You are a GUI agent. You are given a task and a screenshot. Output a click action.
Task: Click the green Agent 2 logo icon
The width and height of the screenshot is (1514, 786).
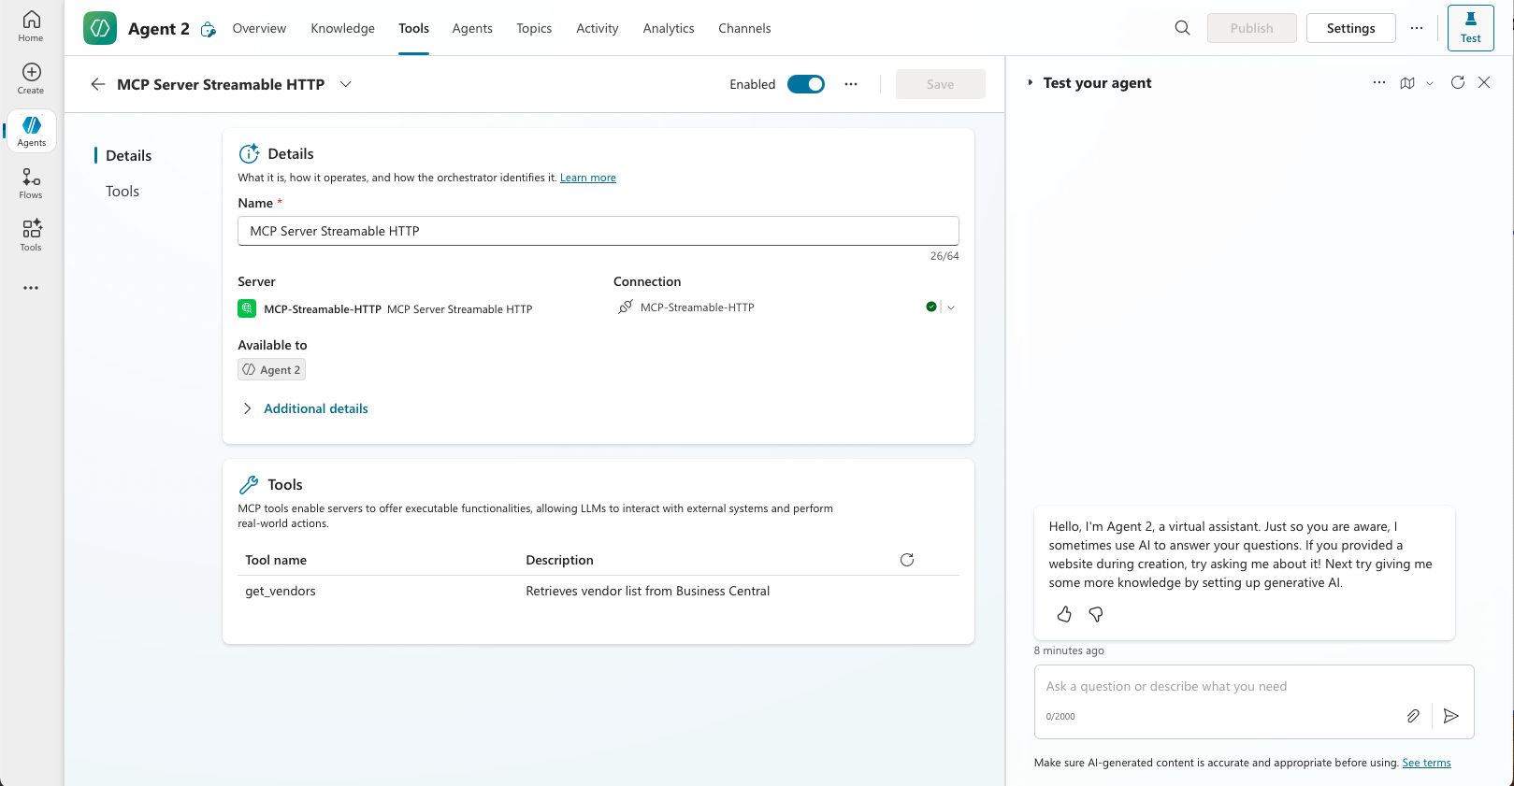pyautogui.click(x=100, y=28)
